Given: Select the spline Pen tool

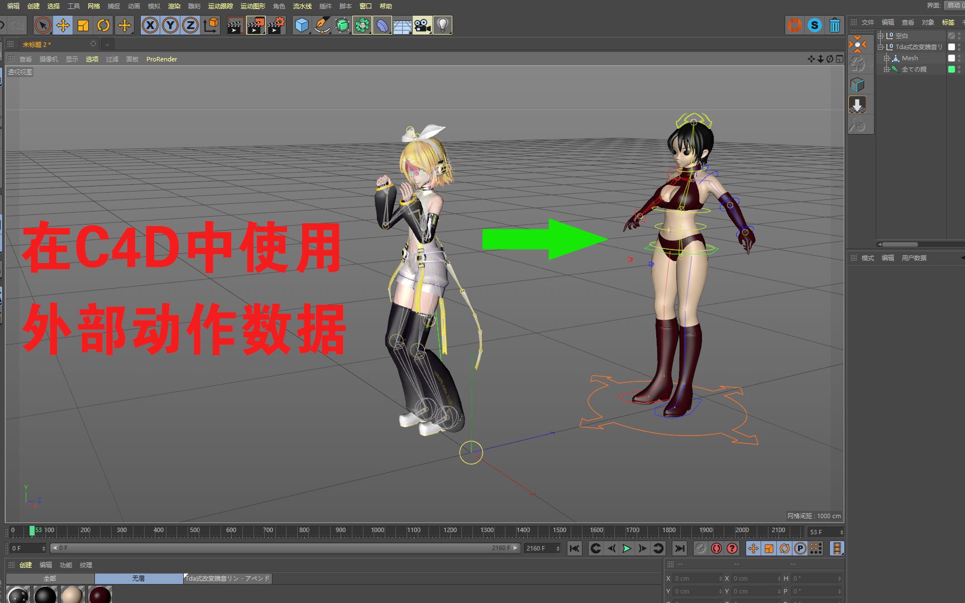Looking at the screenshot, I should [x=322, y=25].
